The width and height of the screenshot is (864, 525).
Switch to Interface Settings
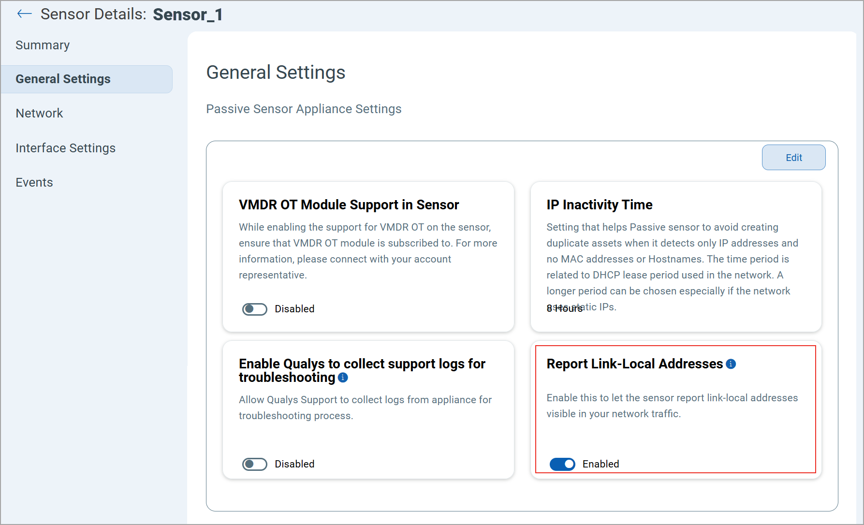point(65,148)
